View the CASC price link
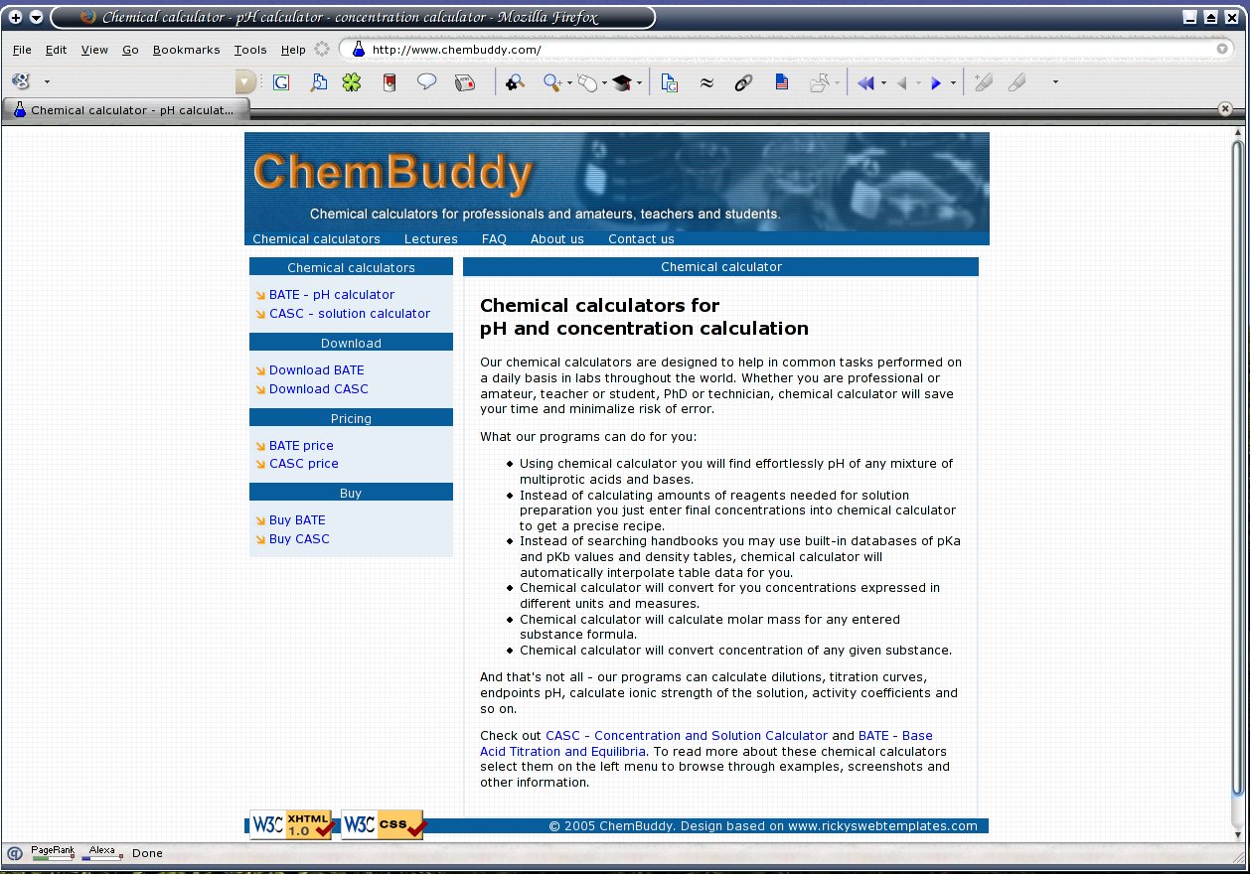The height and width of the screenshot is (874, 1250). pos(304,464)
